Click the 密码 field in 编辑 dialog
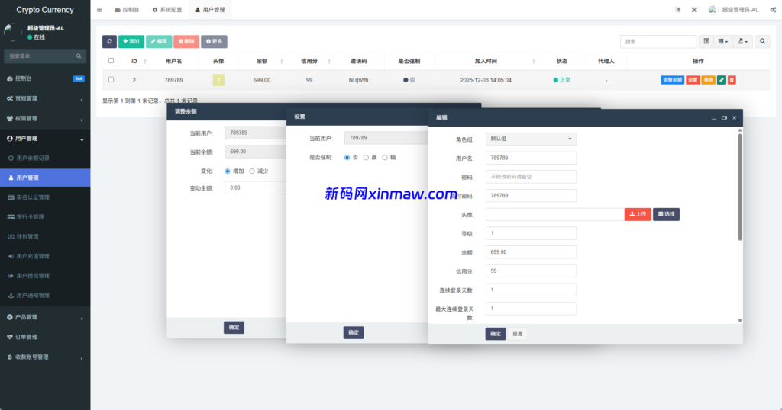 click(x=531, y=177)
